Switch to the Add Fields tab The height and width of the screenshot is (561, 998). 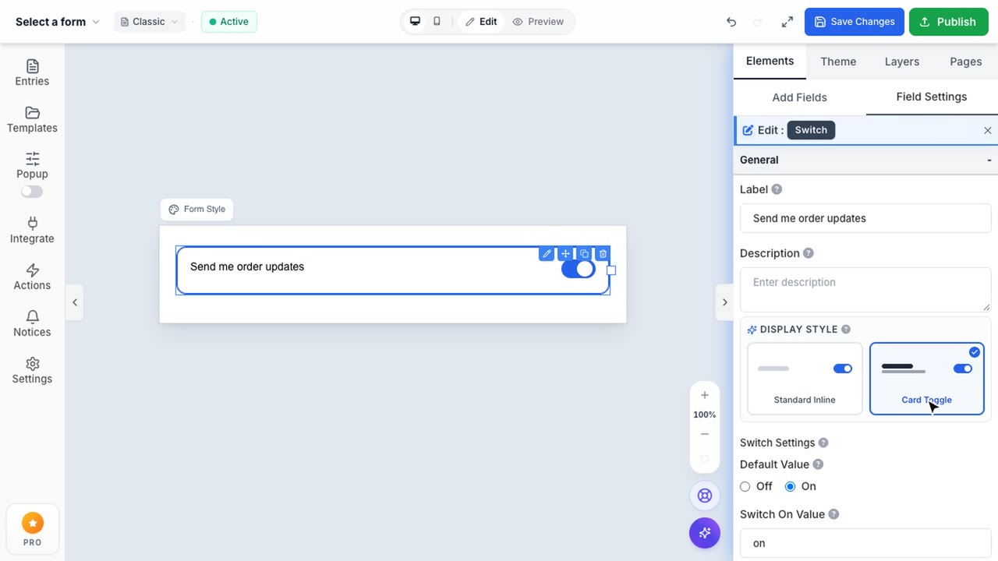799,97
